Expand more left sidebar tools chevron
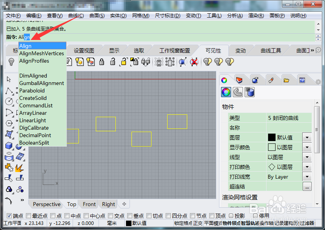The image size is (325, 230). (22, 200)
